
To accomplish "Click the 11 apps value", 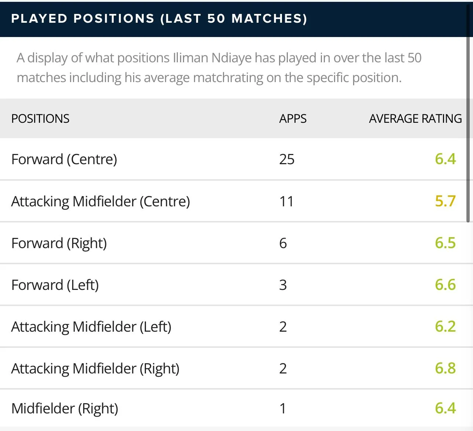I will (286, 202).
